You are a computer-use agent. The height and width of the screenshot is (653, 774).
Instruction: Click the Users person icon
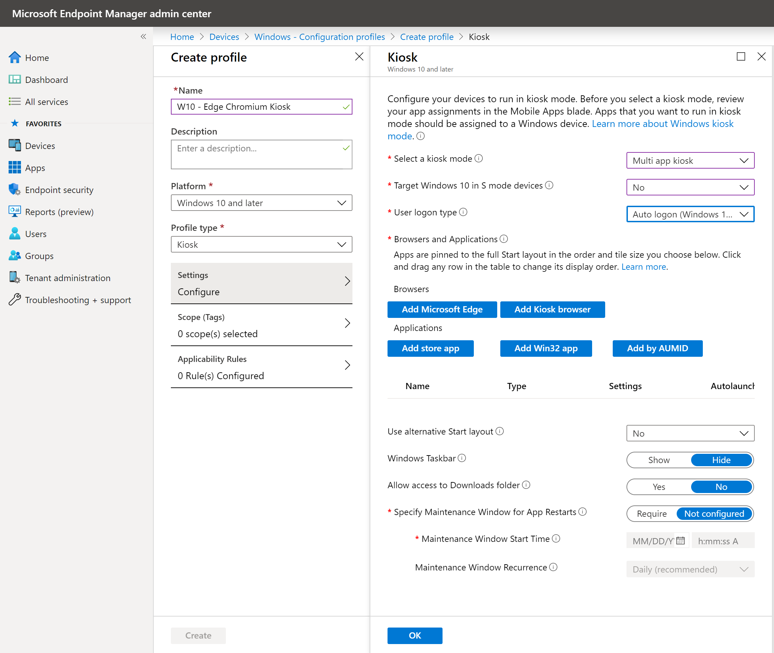[14, 234]
